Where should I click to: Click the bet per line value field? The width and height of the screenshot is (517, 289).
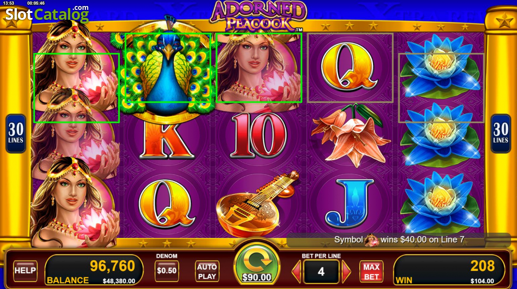pos(321,271)
